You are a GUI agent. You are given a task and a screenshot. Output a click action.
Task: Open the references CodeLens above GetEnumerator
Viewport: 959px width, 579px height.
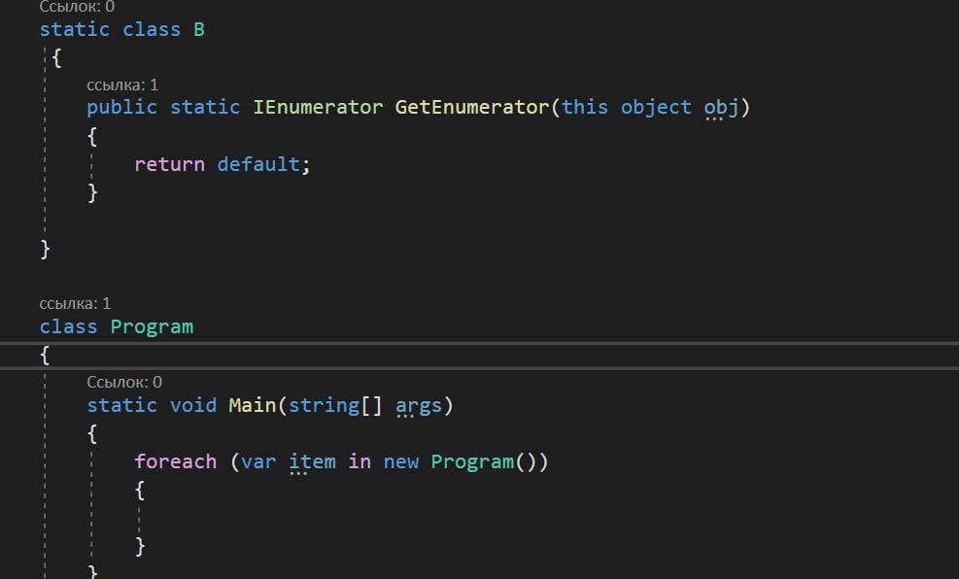(122, 85)
